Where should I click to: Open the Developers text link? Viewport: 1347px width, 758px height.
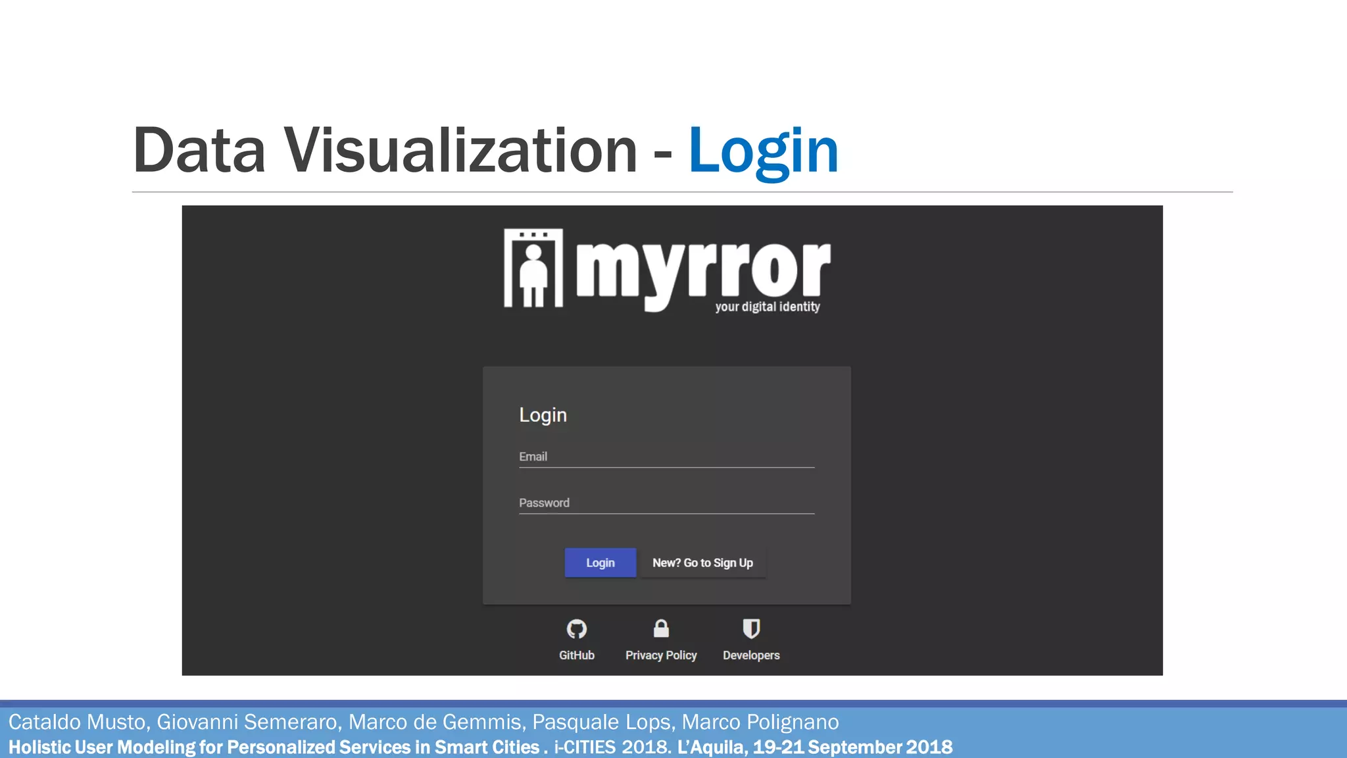click(x=751, y=655)
